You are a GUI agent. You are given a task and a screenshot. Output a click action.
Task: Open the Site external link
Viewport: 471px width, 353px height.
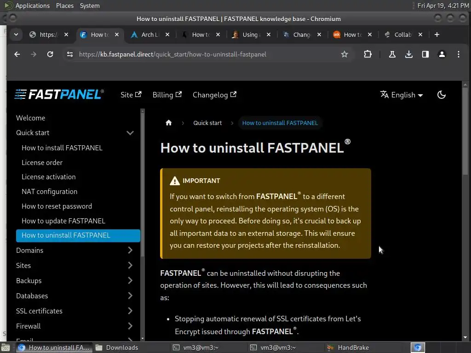(131, 95)
